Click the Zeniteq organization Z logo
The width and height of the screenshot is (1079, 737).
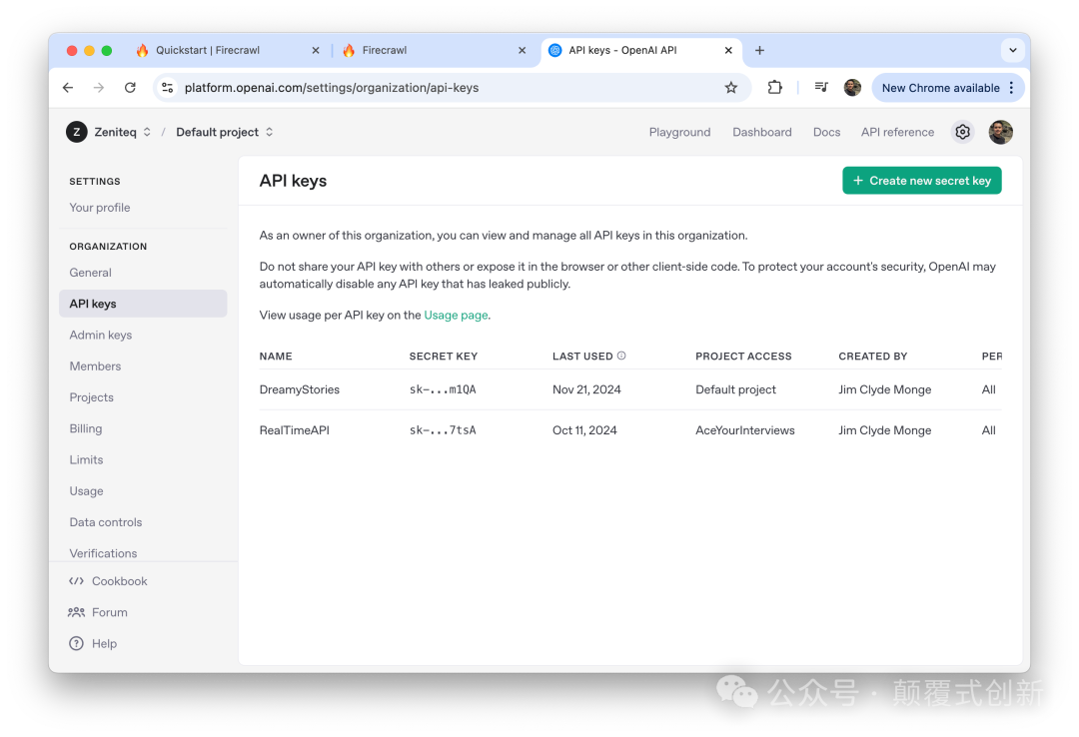click(x=76, y=132)
